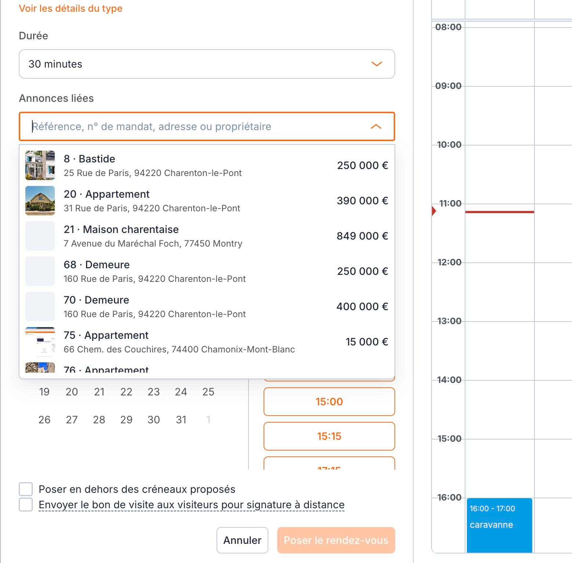
Task: Select day 27 in the calendar
Action: [x=72, y=420]
